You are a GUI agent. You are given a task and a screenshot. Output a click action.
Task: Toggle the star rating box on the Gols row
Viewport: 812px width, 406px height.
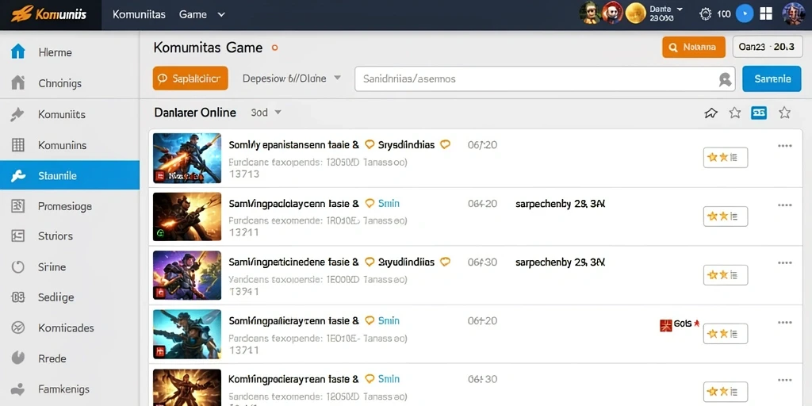[x=726, y=334]
